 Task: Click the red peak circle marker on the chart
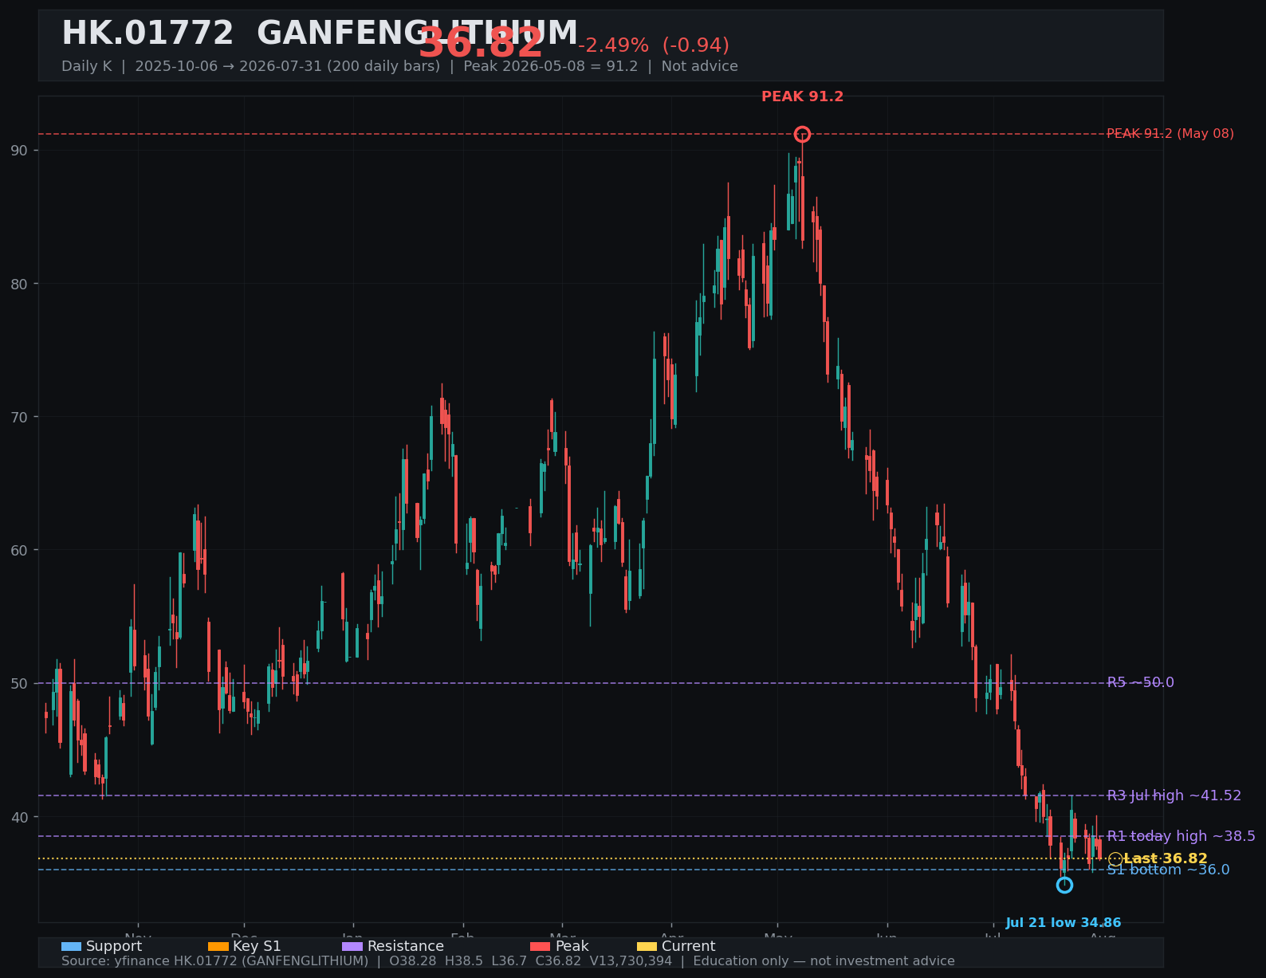tap(802, 134)
